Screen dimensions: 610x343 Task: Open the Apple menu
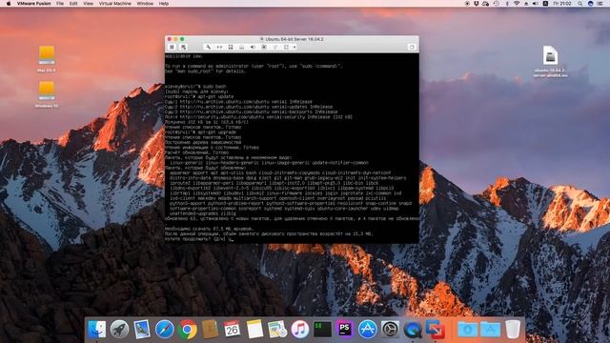[9, 4]
